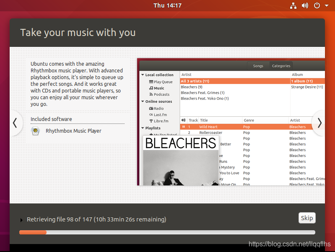
Task: Open the Play Queue item
Action: (161, 82)
